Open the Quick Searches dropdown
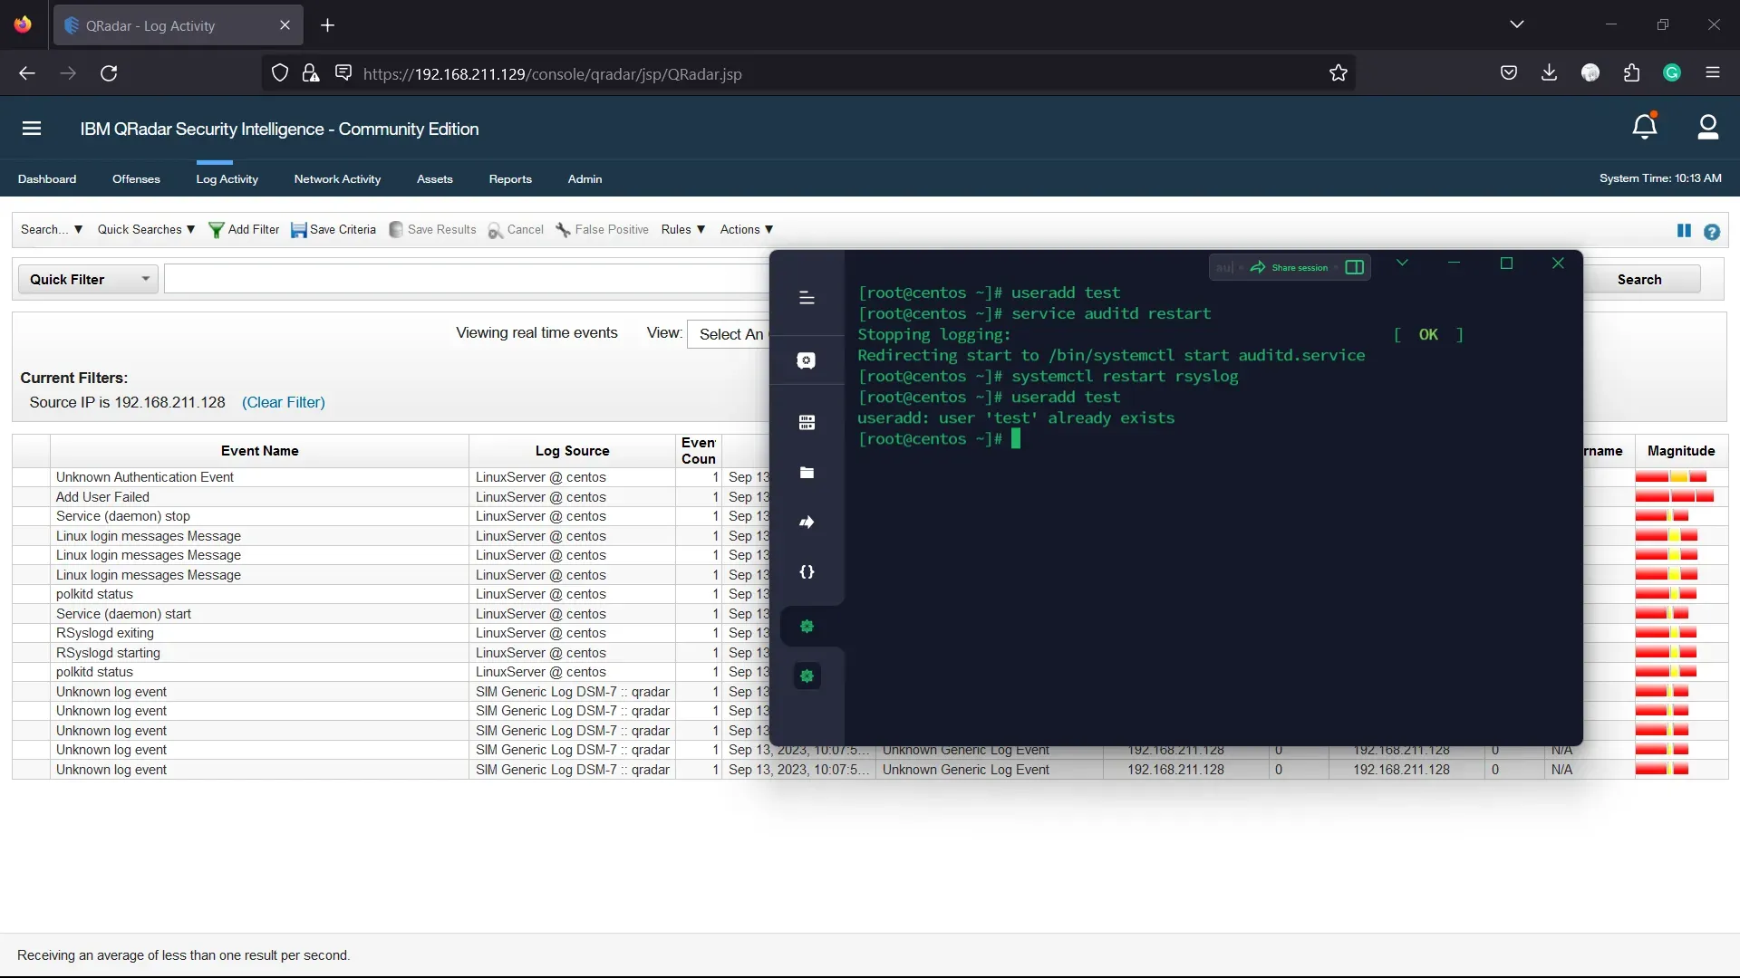1740x978 pixels. click(x=146, y=229)
